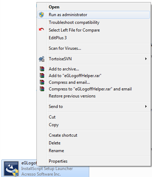The width and height of the screenshot is (152, 177).
Task: Click the UAC shield icon beside Run as administrator
Action: (41, 15)
